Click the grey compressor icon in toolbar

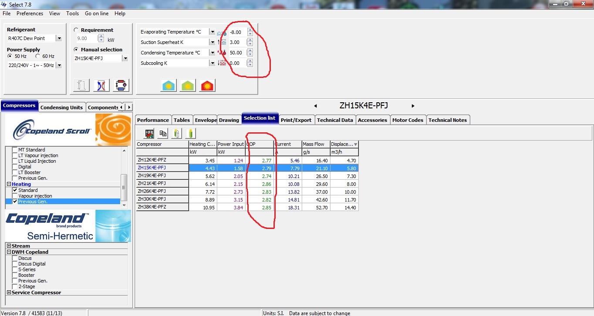click(177, 134)
